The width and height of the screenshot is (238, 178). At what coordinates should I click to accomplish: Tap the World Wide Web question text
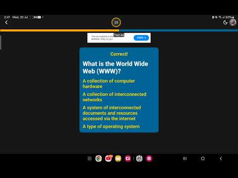tap(116, 67)
